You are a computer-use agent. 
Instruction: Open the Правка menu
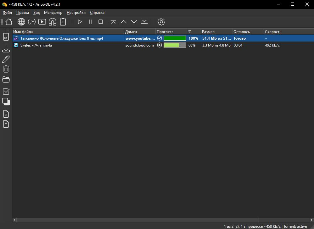[23, 13]
